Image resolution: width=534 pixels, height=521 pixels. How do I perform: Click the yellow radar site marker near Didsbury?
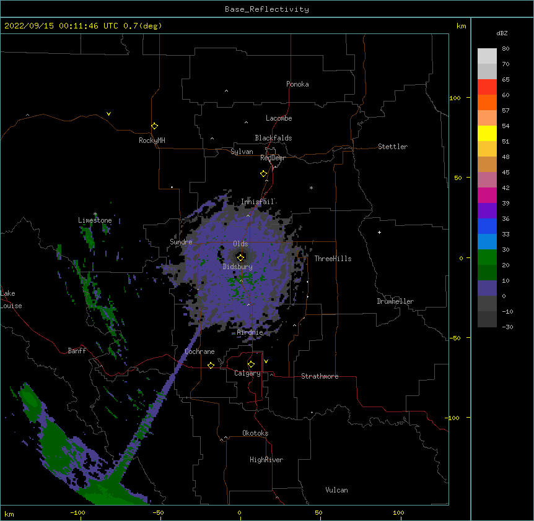click(x=240, y=257)
